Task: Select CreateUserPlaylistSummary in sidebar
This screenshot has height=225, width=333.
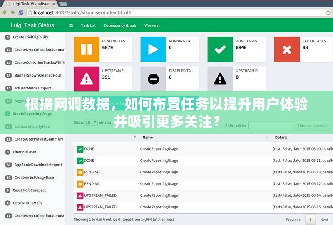Action: (x=39, y=139)
